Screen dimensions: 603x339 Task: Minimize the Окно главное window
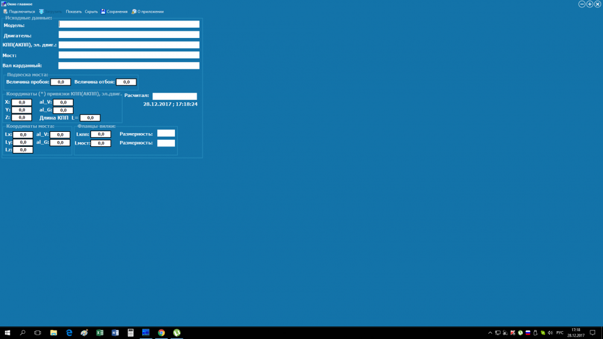click(582, 4)
